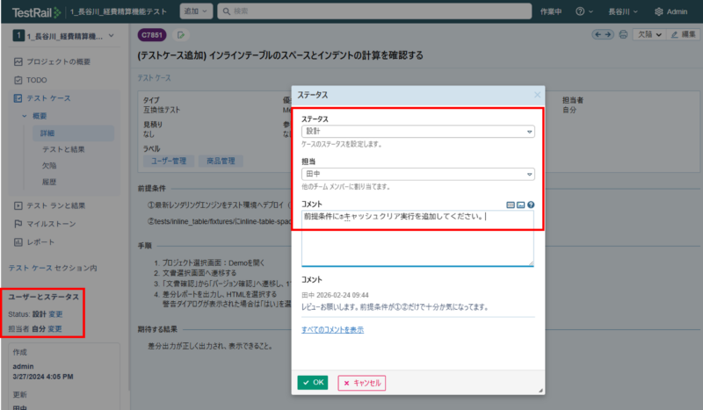Open the 長谷川 user menu

623,11
